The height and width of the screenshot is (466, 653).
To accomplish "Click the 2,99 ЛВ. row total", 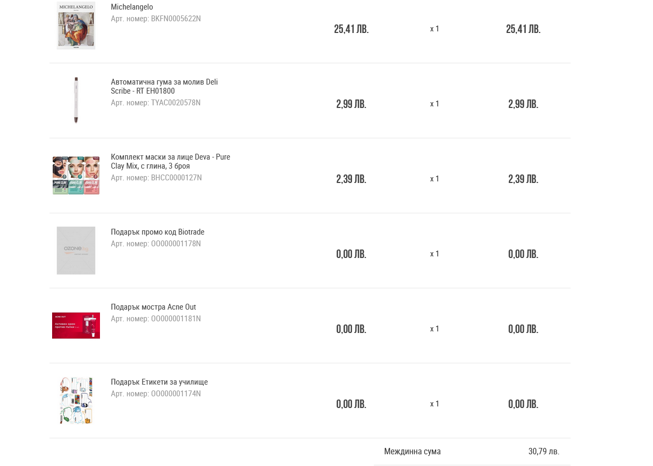I will pos(523,104).
